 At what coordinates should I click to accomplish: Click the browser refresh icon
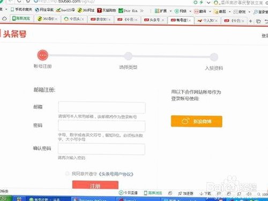coord(19,1)
